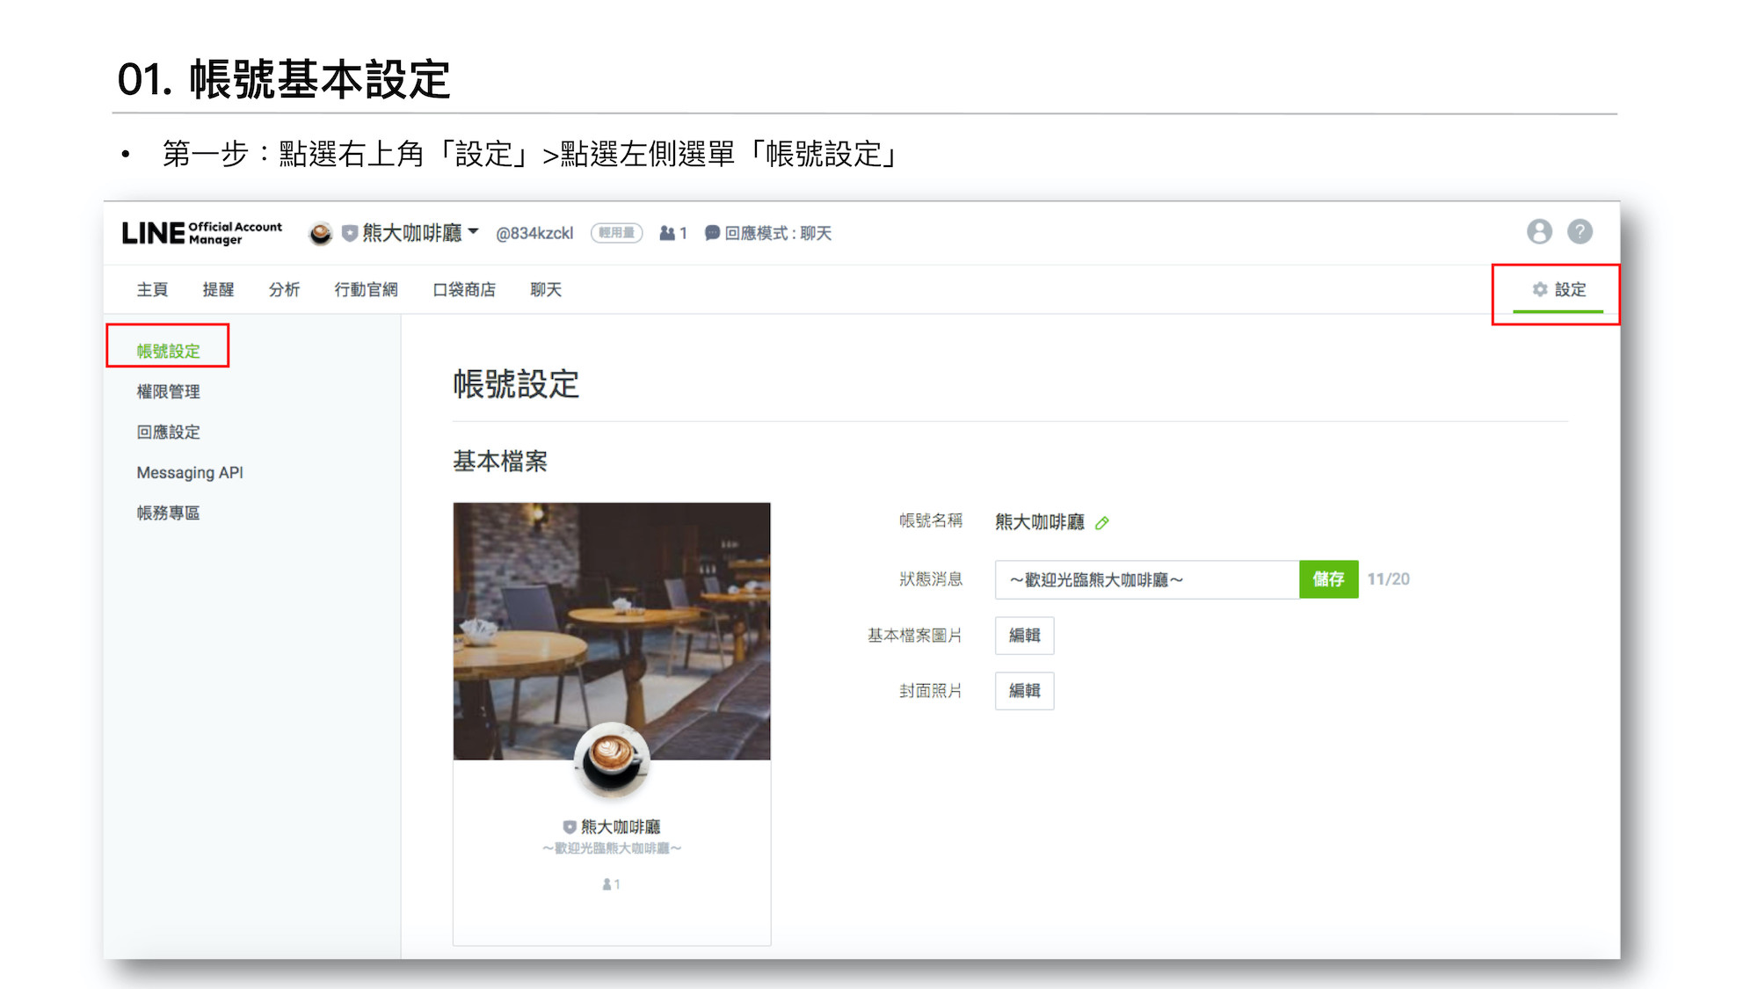Expand the 熊大咖啡廳 account dropdown arrow
Viewport: 1758px width, 989px height.
click(474, 231)
